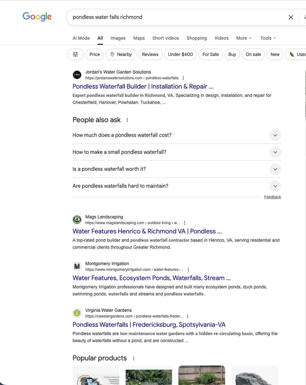The width and height of the screenshot is (306, 385).
Task: Click the 'Mags Landscaping' site name
Action: [104, 217]
